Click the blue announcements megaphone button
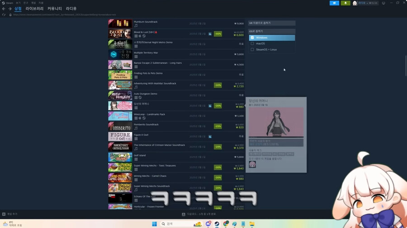 click(334, 3)
